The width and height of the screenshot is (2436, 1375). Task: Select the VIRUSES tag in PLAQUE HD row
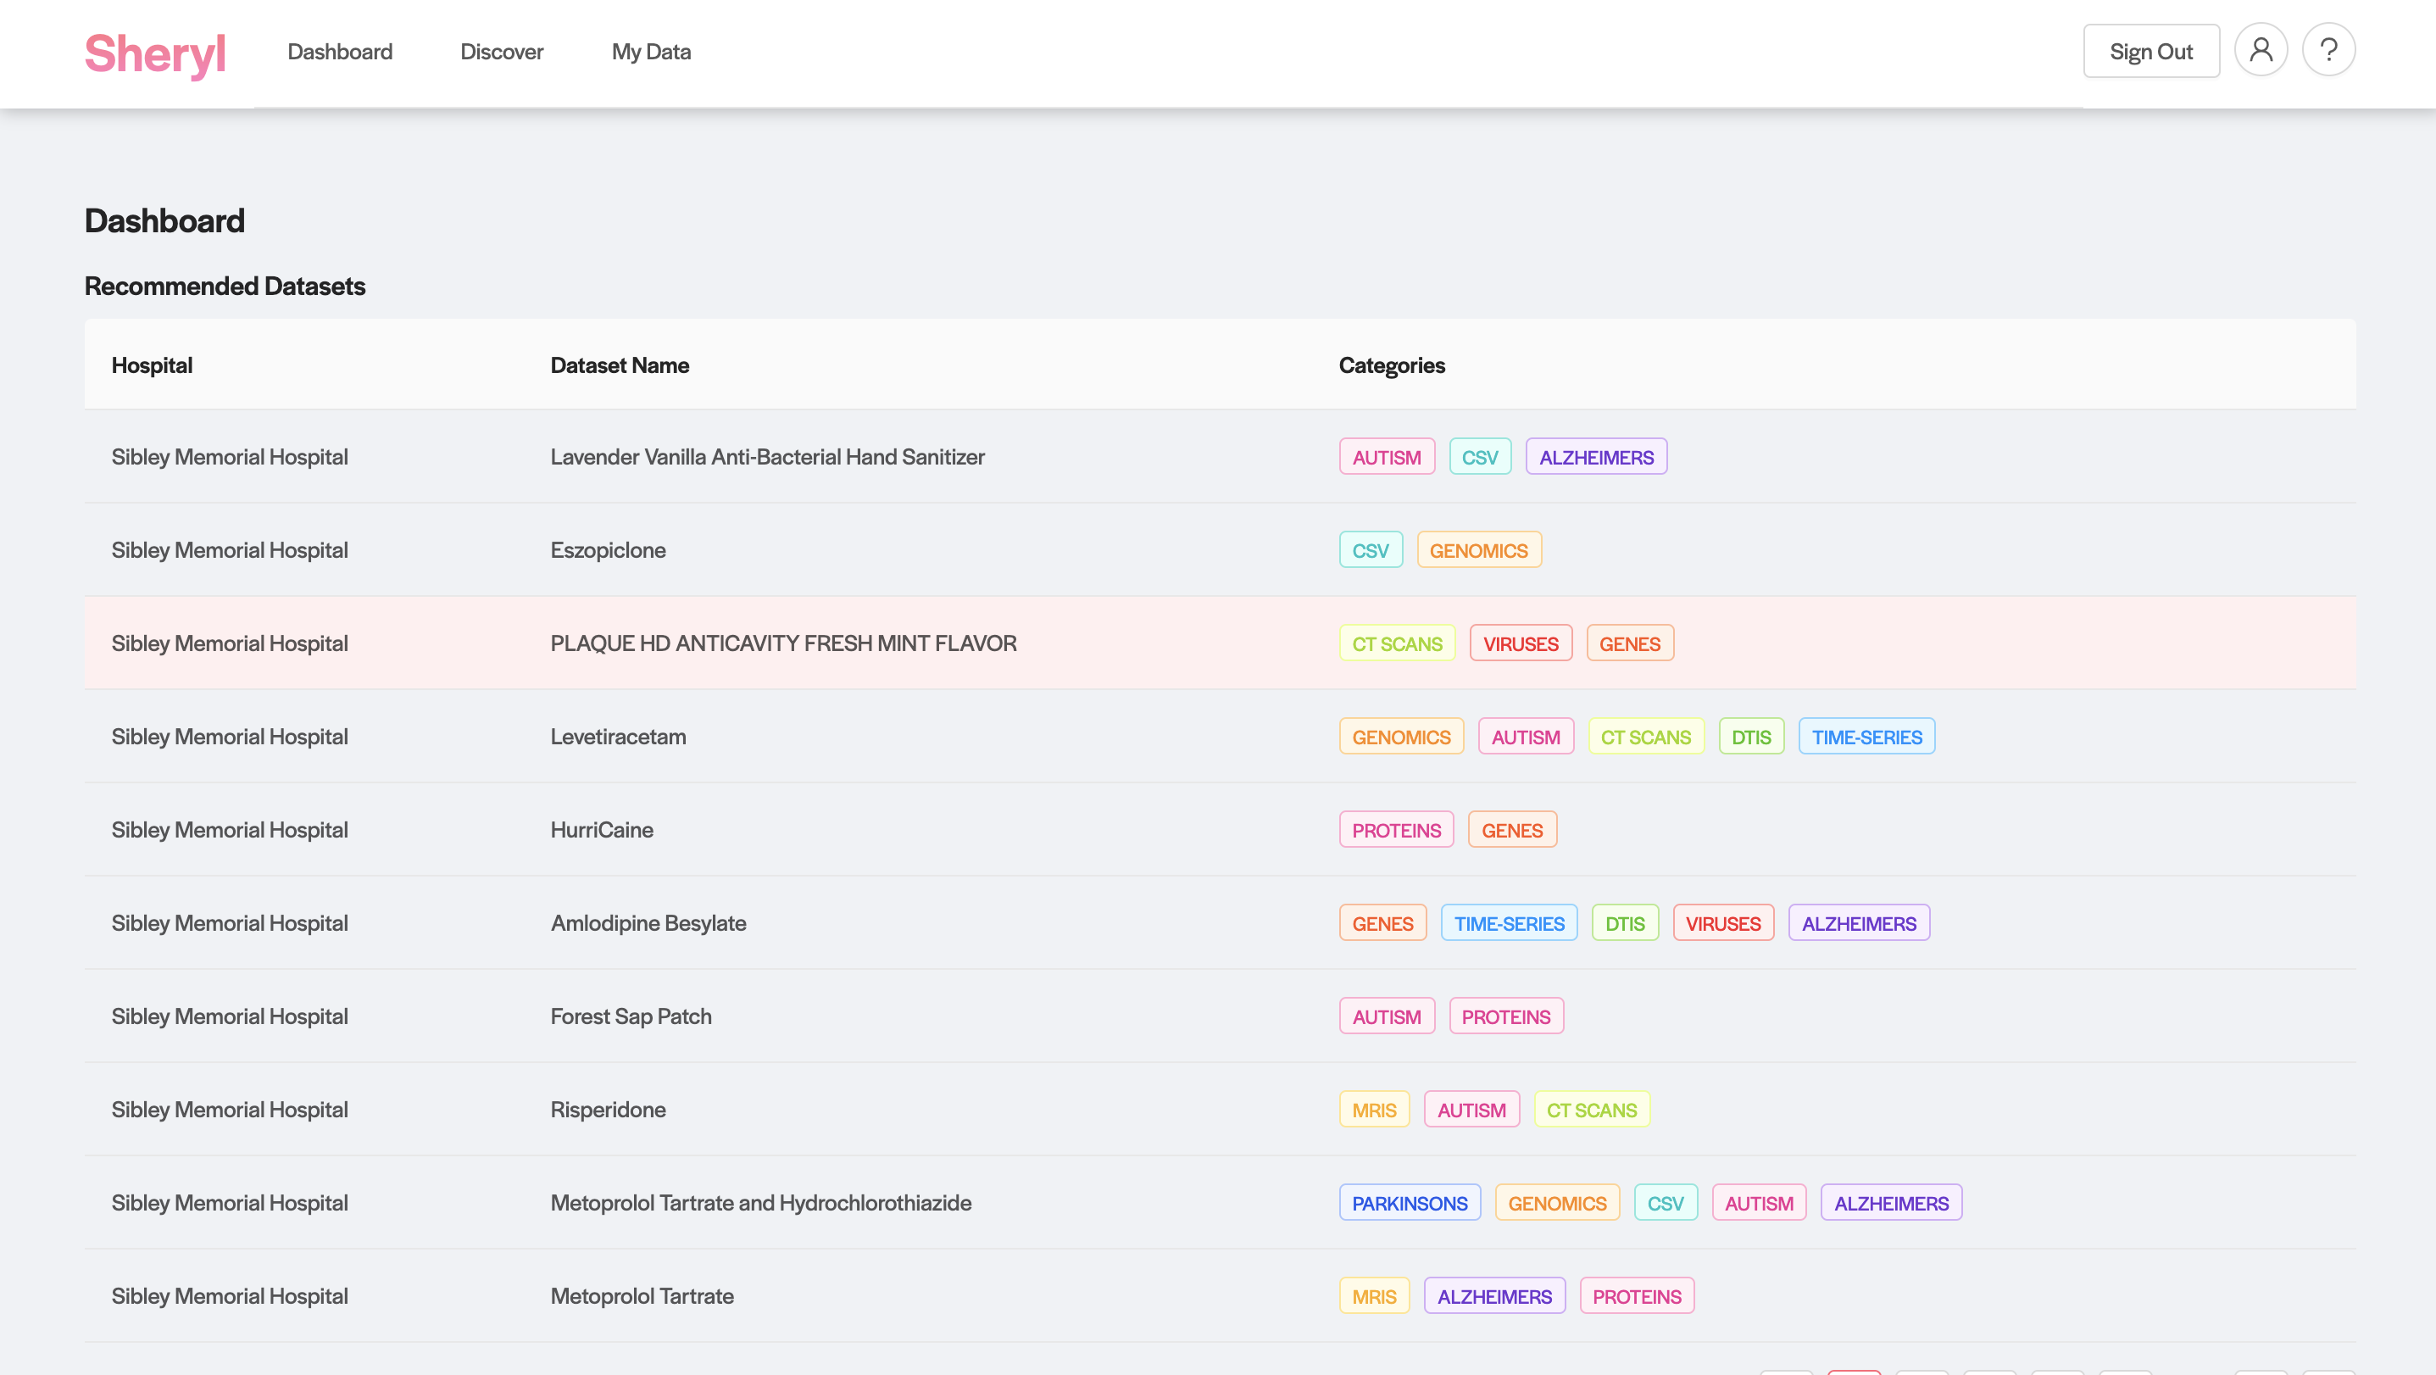coord(1520,644)
